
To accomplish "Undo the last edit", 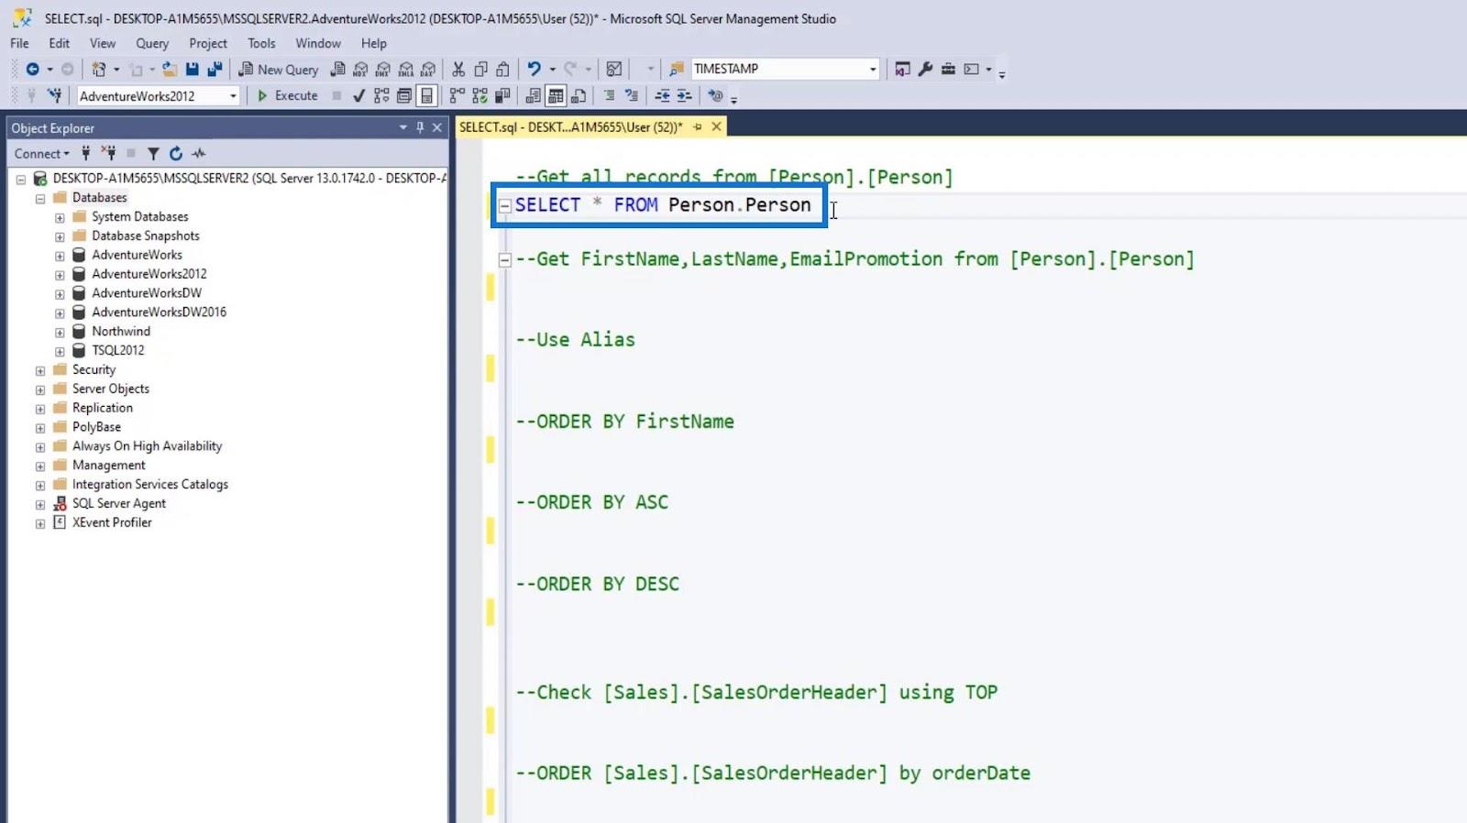I will (x=534, y=69).
